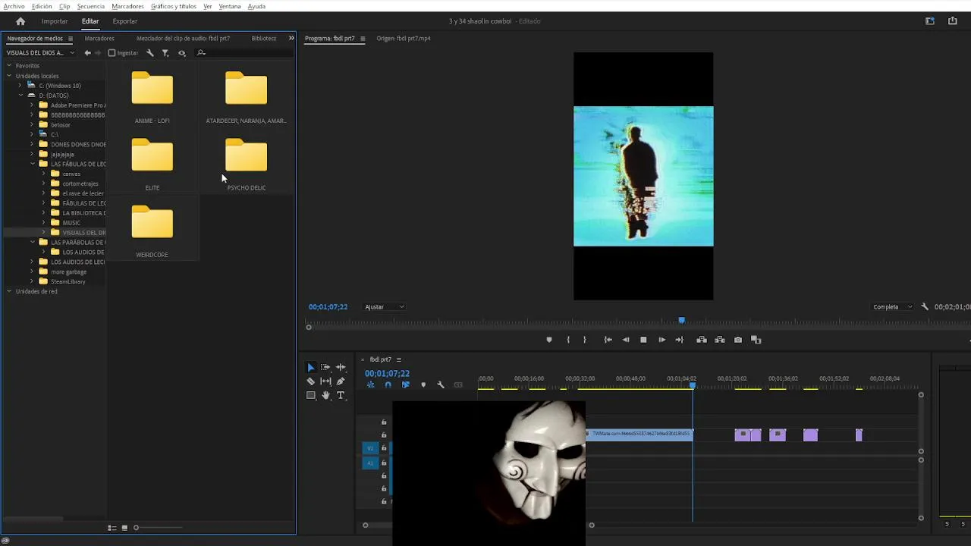Open the Ajustar zoom level dropdown
This screenshot has width=971, height=546.
[x=385, y=307]
